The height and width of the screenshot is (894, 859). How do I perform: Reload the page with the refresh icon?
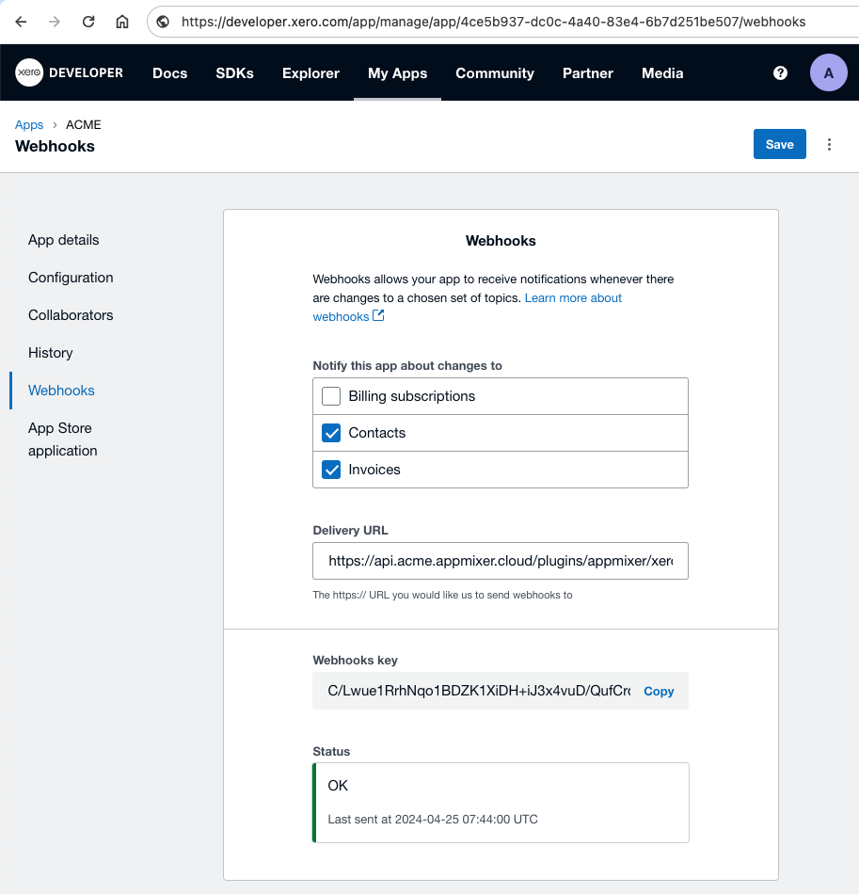(88, 22)
